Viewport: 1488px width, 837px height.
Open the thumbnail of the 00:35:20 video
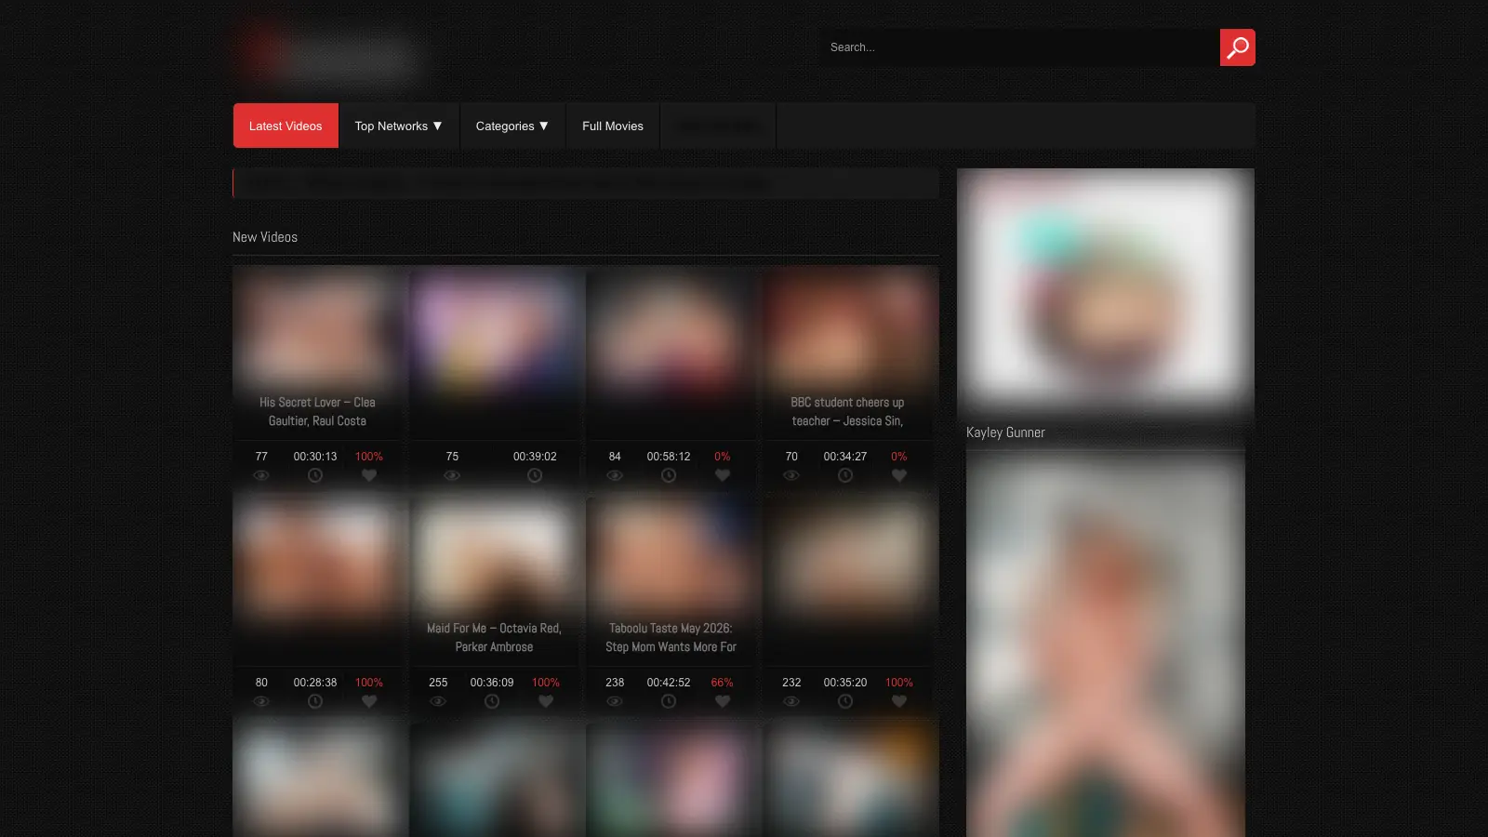(x=847, y=556)
